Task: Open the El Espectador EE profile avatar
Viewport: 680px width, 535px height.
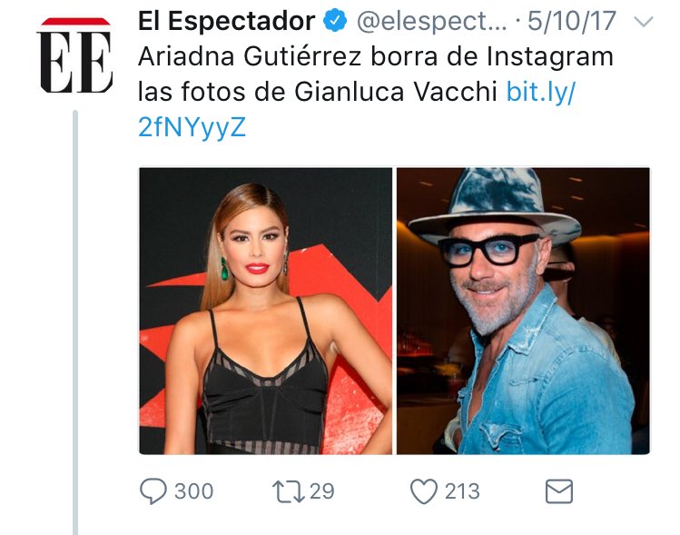Action: click(75, 55)
